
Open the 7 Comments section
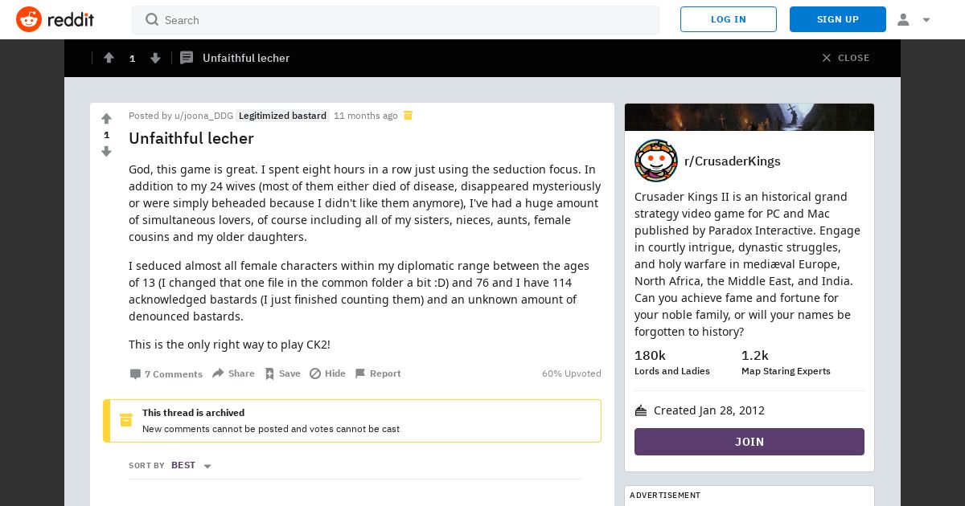(166, 373)
